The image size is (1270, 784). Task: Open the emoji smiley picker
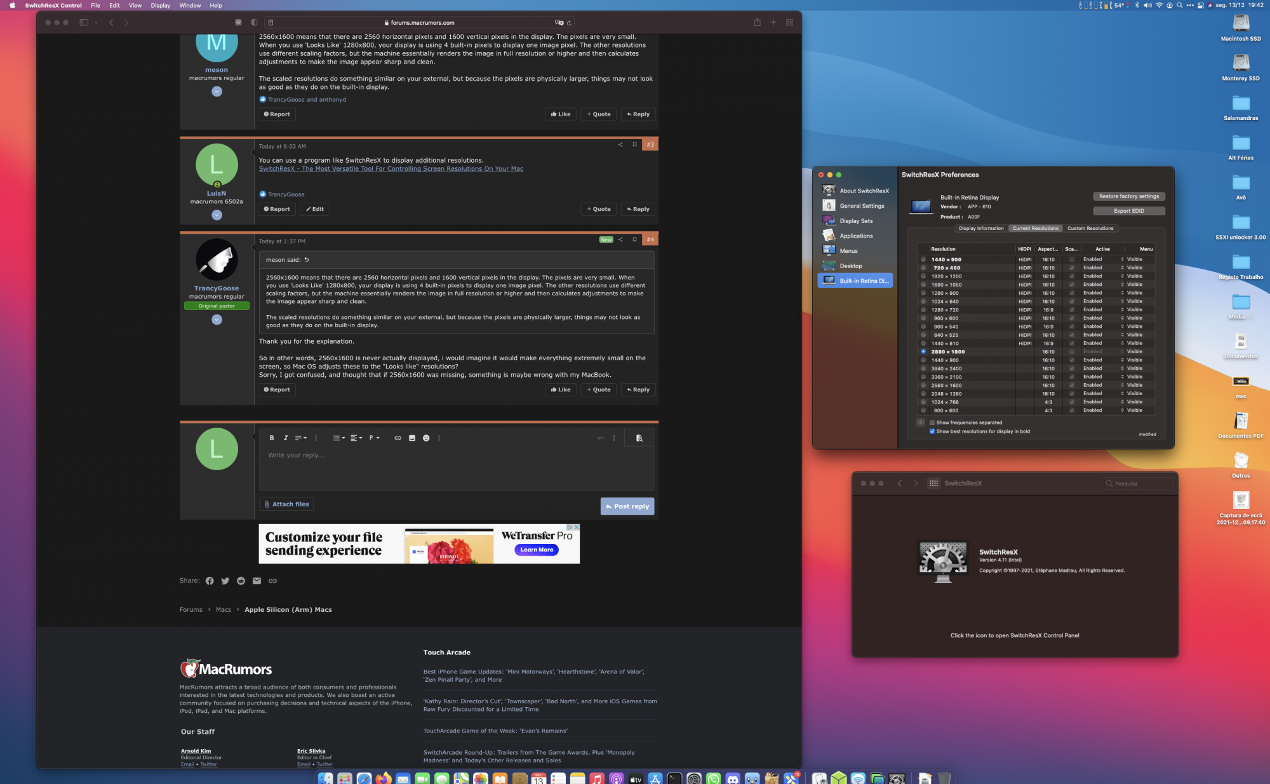[x=426, y=438]
